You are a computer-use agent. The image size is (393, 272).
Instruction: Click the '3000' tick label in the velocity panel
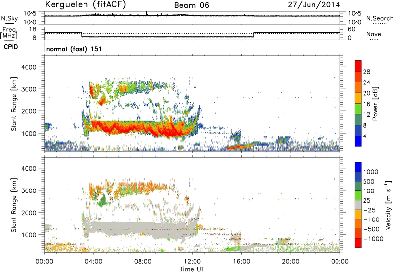point(28,190)
